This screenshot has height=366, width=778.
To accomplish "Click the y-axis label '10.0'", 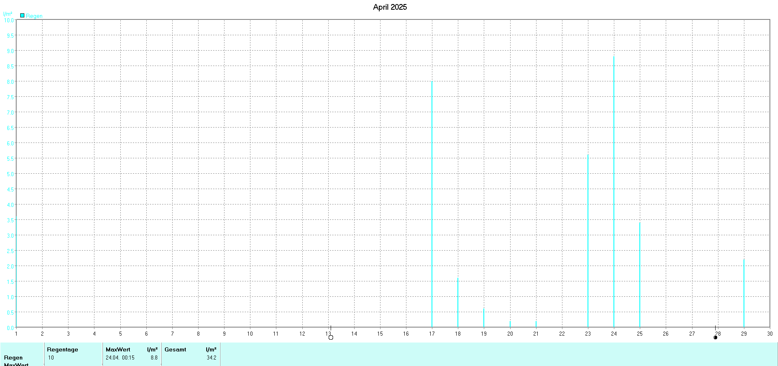I will coord(9,20).
